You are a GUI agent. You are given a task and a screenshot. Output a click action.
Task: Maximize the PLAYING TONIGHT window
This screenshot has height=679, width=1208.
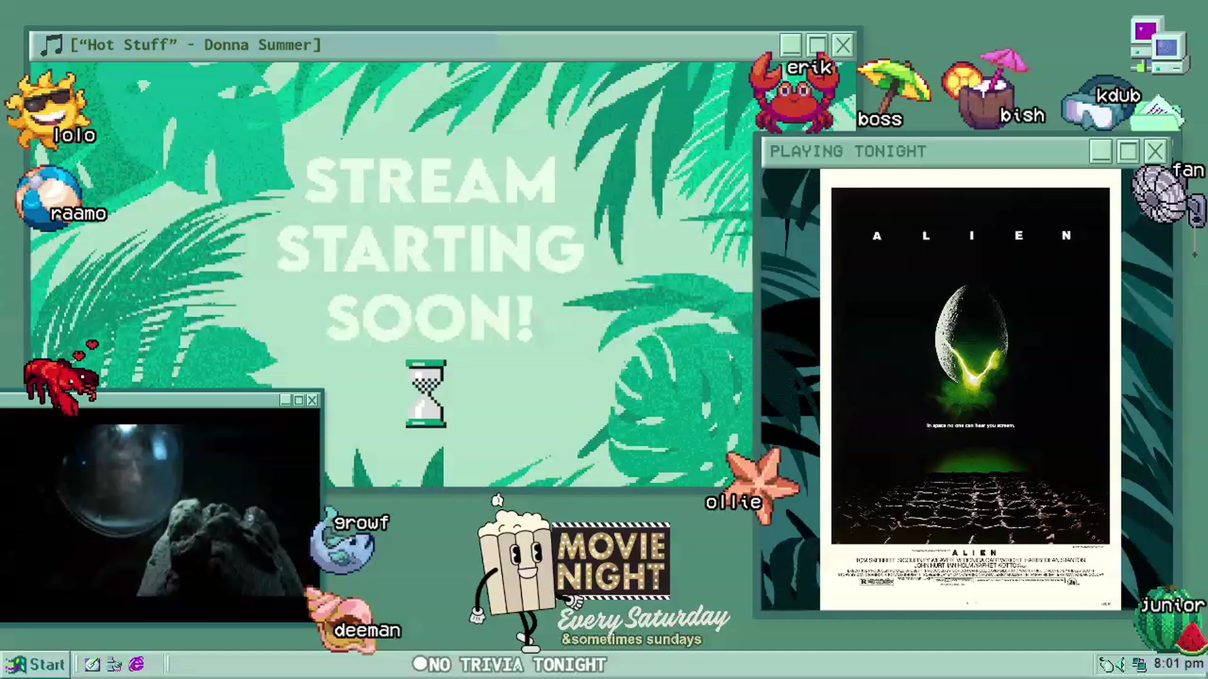coord(1128,152)
